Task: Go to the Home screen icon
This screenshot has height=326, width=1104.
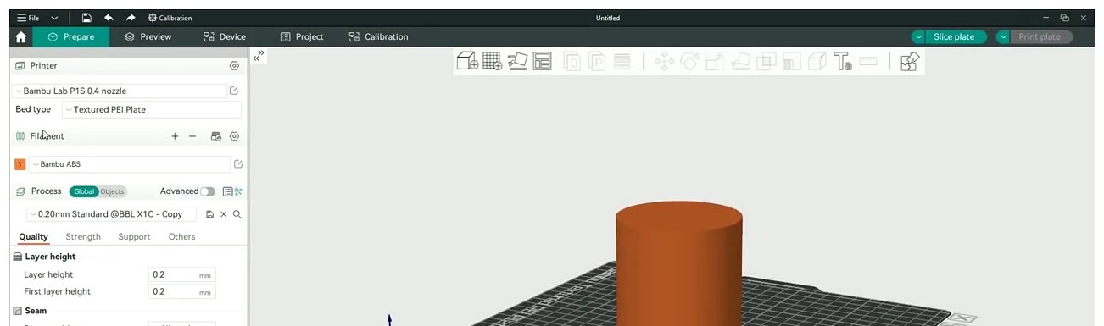Action: point(20,37)
